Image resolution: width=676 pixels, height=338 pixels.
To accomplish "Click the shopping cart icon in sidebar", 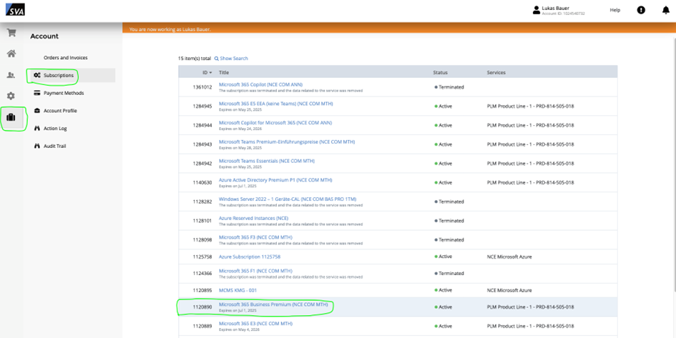I will click(11, 33).
